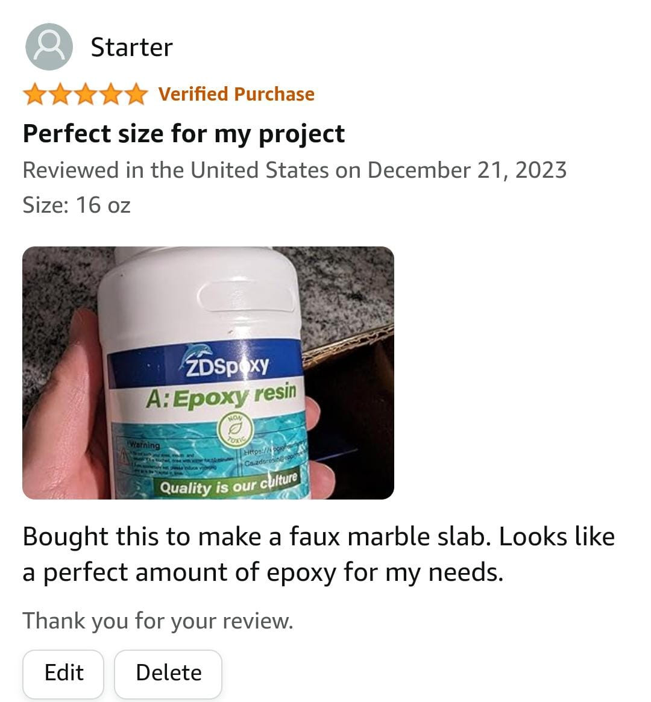The image size is (651, 702).
Task: Click the warning triangle on bottle label
Action: tap(123, 456)
